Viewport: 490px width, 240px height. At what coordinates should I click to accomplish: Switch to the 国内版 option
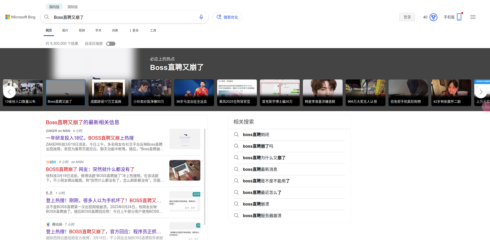(x=54, y=7)
